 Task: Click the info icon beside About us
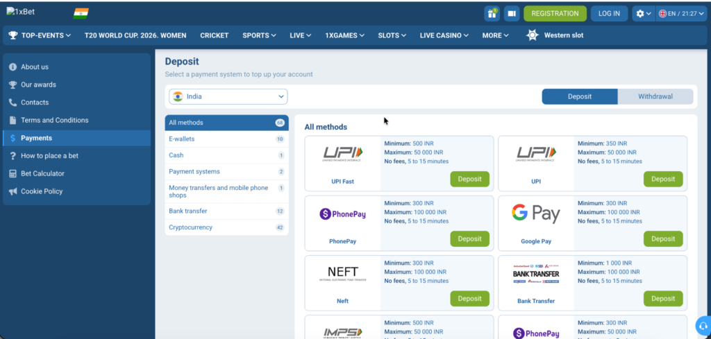coord(12,67)
